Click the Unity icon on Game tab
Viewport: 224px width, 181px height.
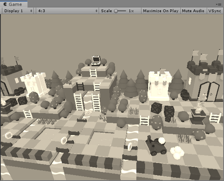[x=5, y=4]
